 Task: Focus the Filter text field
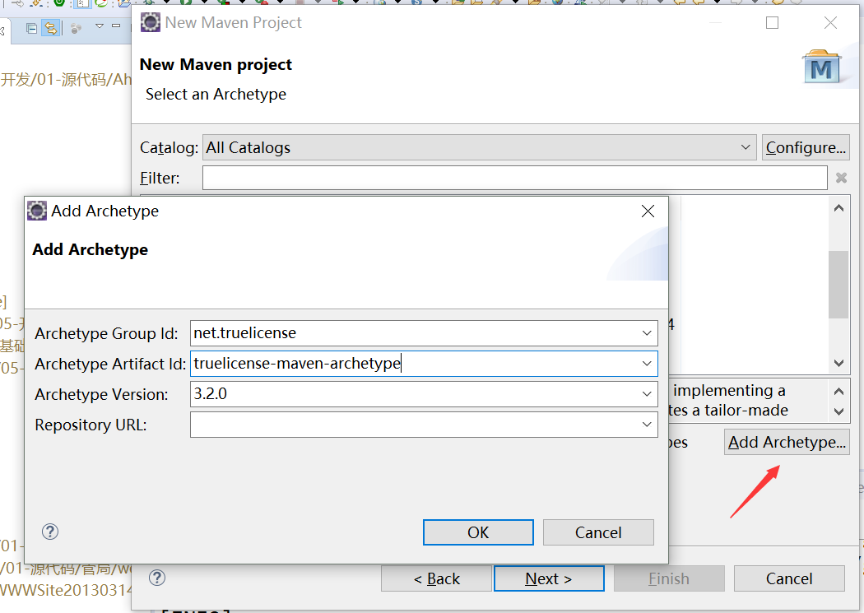514,178
